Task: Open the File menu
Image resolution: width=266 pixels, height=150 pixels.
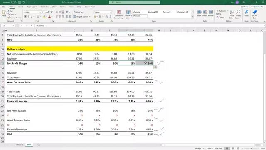Action: (4, 7)
